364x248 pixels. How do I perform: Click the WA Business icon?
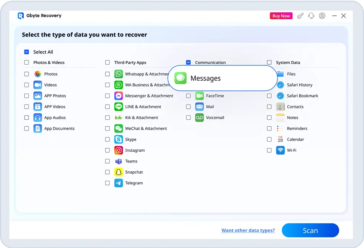tap(119, 85)
